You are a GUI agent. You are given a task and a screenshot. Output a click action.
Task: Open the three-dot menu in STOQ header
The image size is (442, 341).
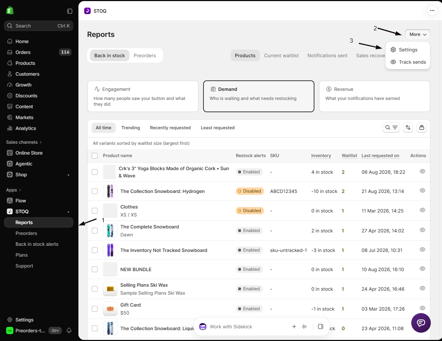coord(432,11)
